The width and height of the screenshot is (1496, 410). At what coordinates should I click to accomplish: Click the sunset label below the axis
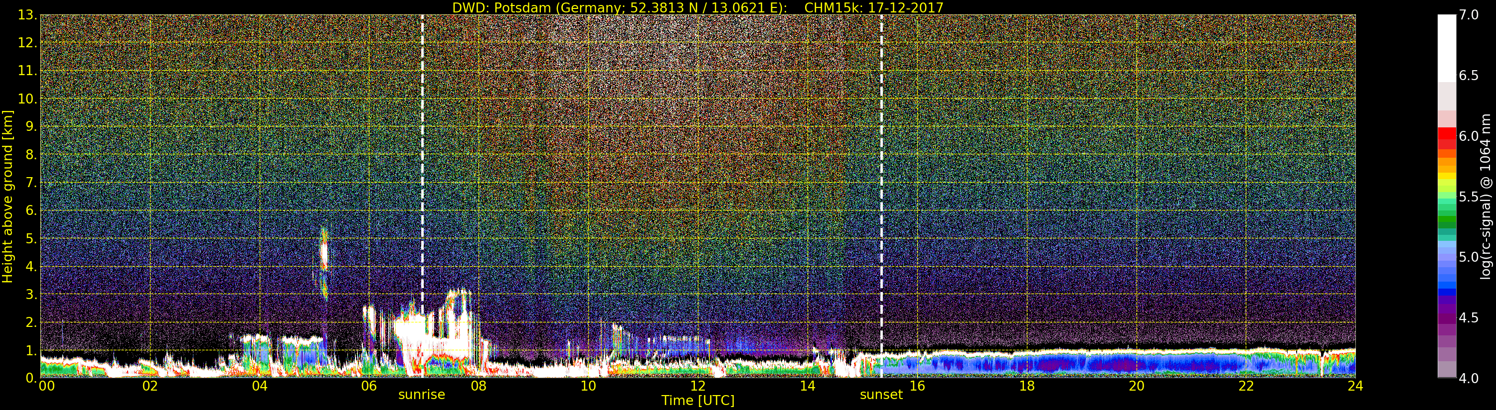coord(881,395)
